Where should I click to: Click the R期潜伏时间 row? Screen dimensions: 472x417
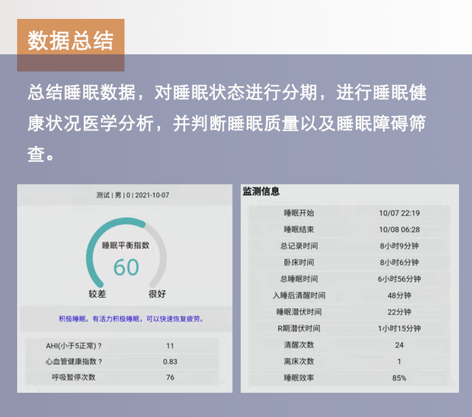coord(349,328)
